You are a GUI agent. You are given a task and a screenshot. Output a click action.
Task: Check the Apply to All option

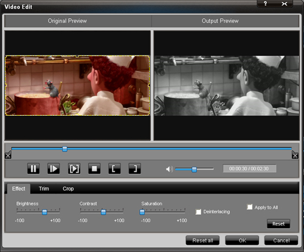250,207
